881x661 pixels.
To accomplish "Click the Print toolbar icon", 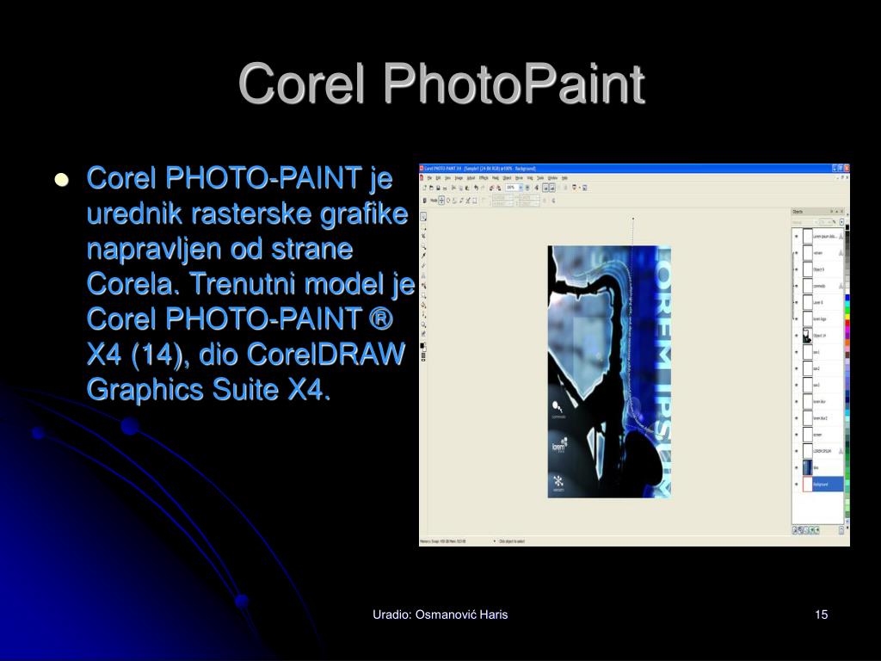I will [x=445, y=188].
